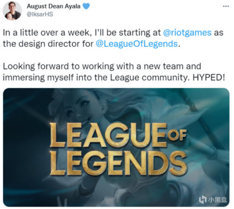The image size is (234, 209).
Task: Click the word HYPED! in the tweet
Action: click(x=209, y=77)
